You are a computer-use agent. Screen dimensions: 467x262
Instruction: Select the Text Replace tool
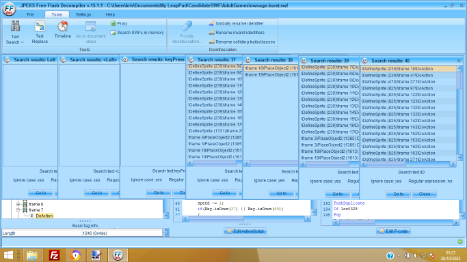tap(40, 32)
